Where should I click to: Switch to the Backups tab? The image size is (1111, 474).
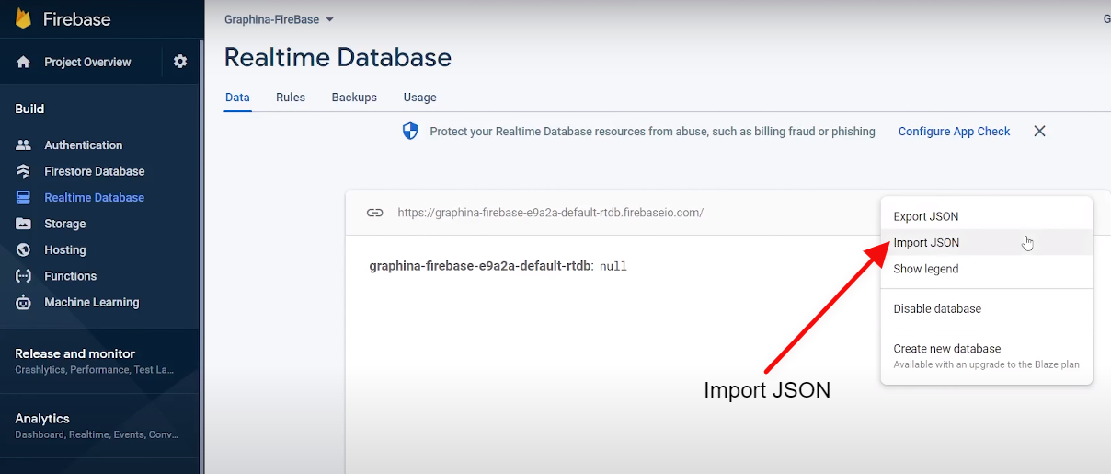pos(354,98)
